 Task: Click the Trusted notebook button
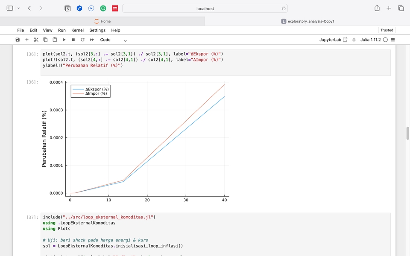(x=387, y=30)
